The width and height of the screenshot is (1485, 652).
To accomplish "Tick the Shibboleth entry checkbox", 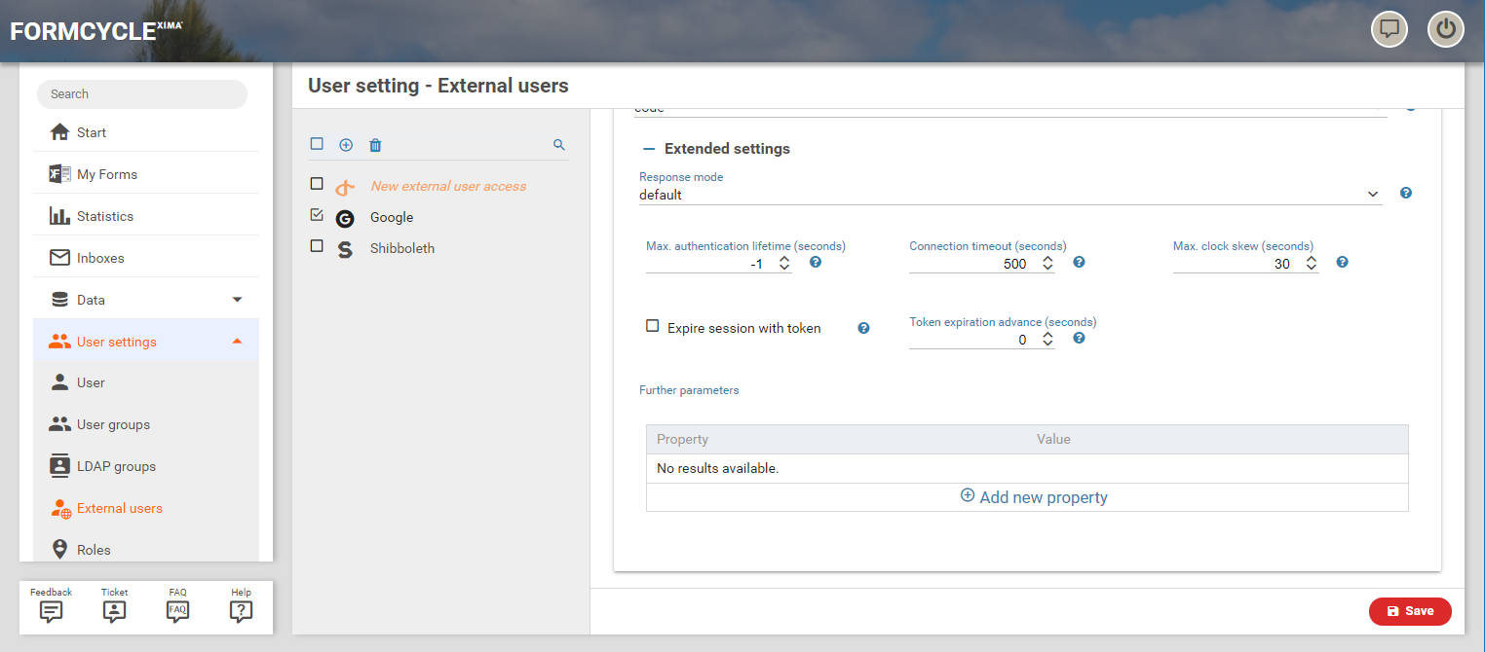I will coord(317,246).
